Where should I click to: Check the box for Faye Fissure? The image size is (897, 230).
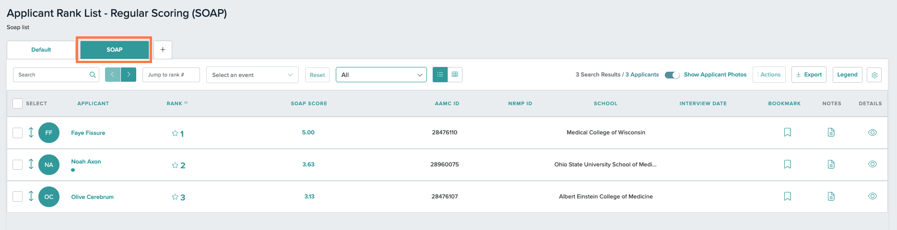(18, 133)
